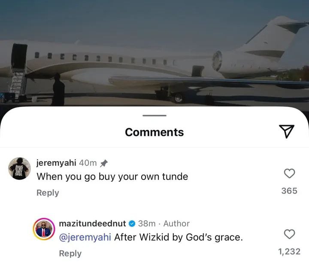Click the pin icon beside jeremyahi's comment
The width and height of the screenshot is (309, 266).
pyautogui.click(x=103, y=163)
